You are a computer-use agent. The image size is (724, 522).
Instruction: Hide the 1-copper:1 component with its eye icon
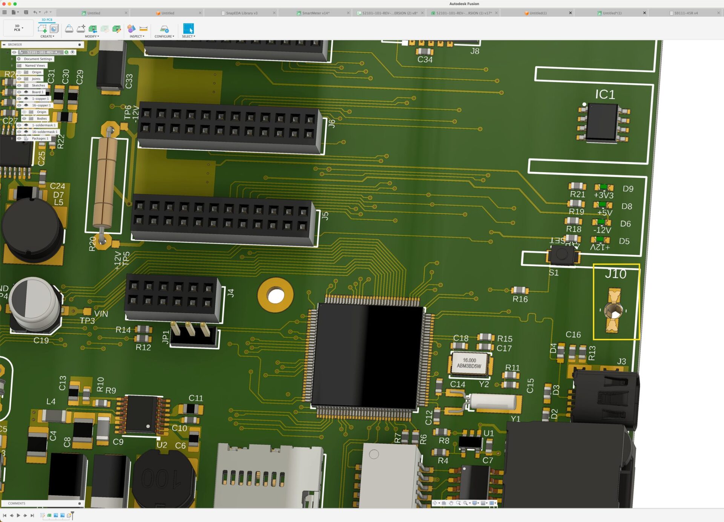(19, 99)
